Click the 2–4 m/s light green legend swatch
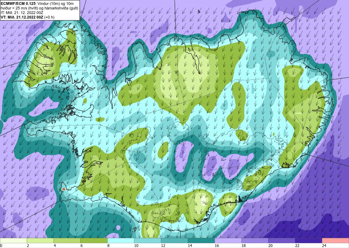Image resolution: width=349 pixels, height=248 pixels. tap(40, 241)
